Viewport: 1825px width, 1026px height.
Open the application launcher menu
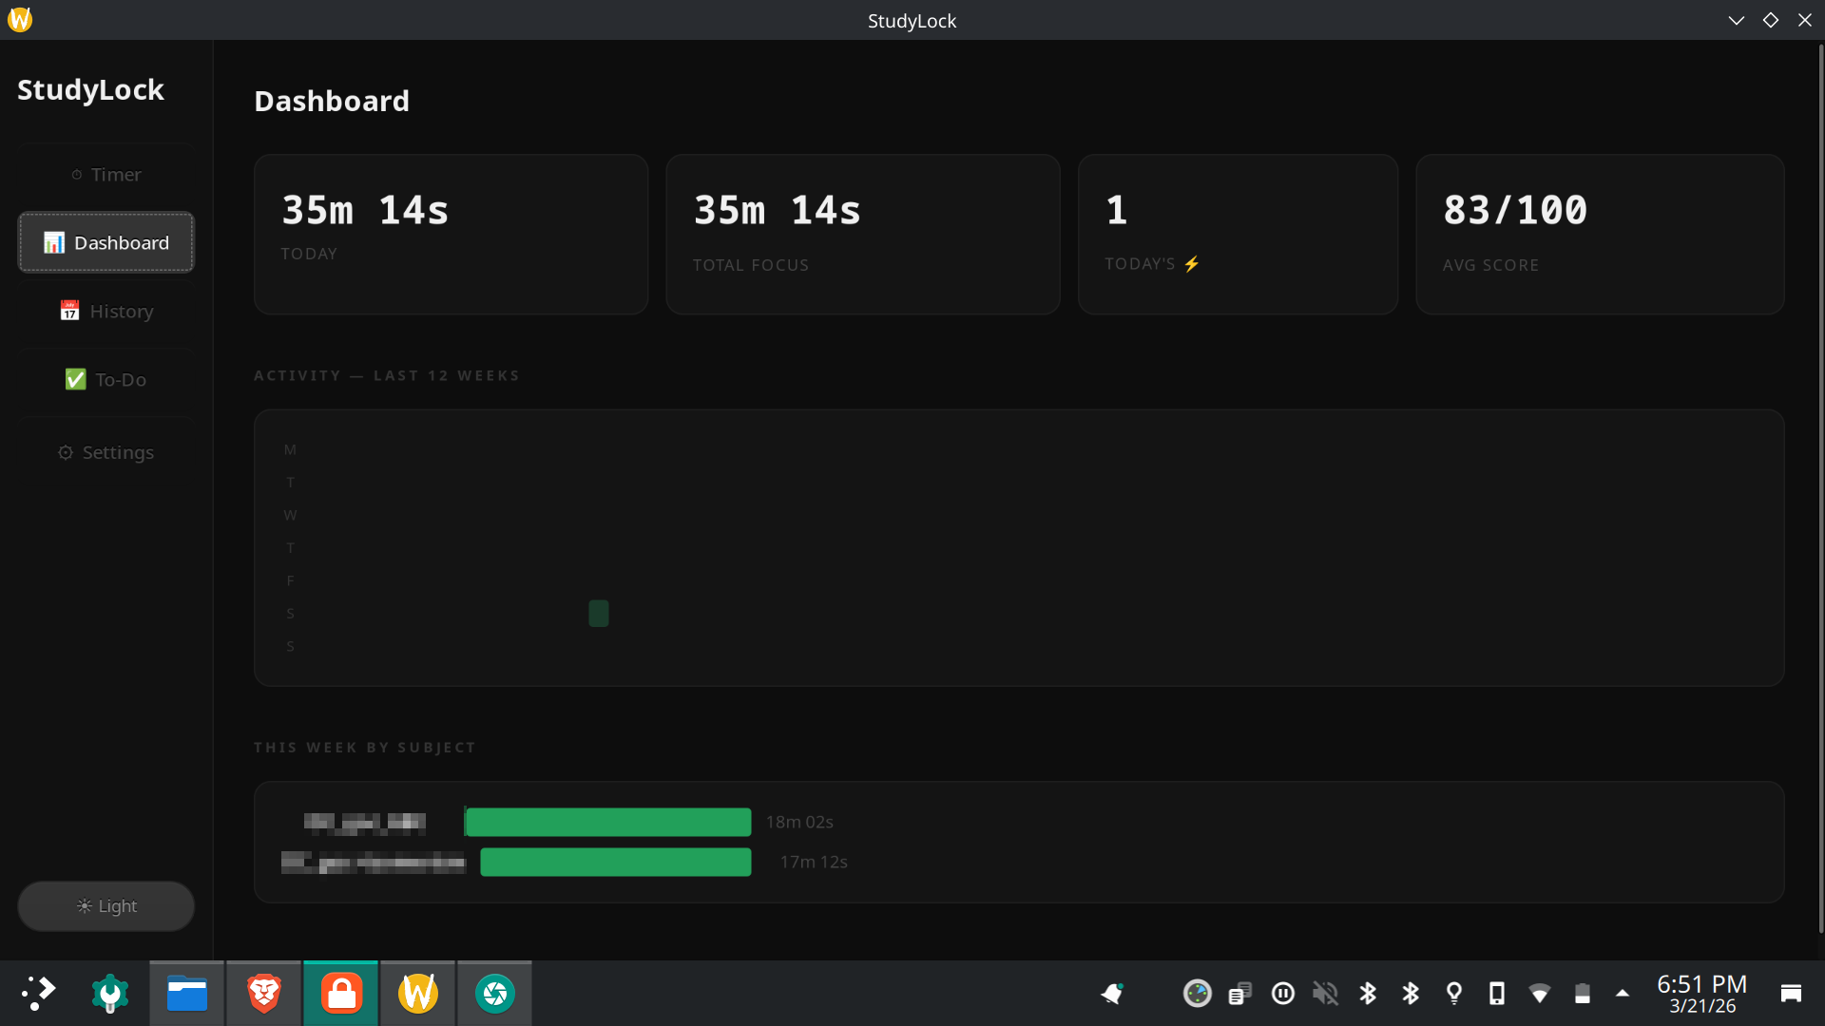pyautogui.click(x=38, y=994)
